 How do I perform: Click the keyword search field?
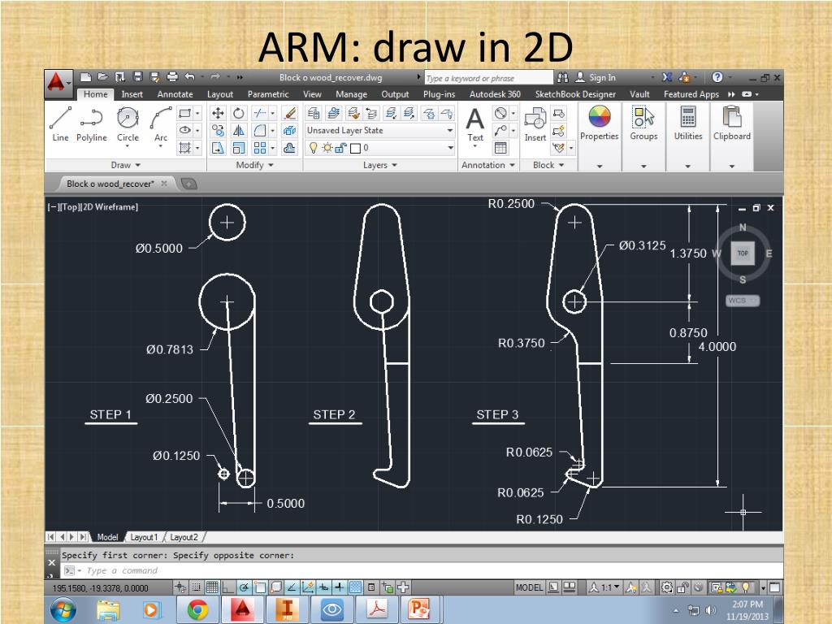point(488,78)
